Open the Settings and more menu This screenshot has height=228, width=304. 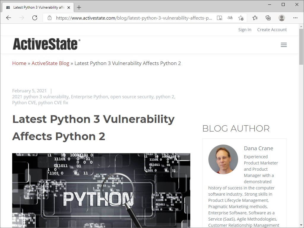295,18
